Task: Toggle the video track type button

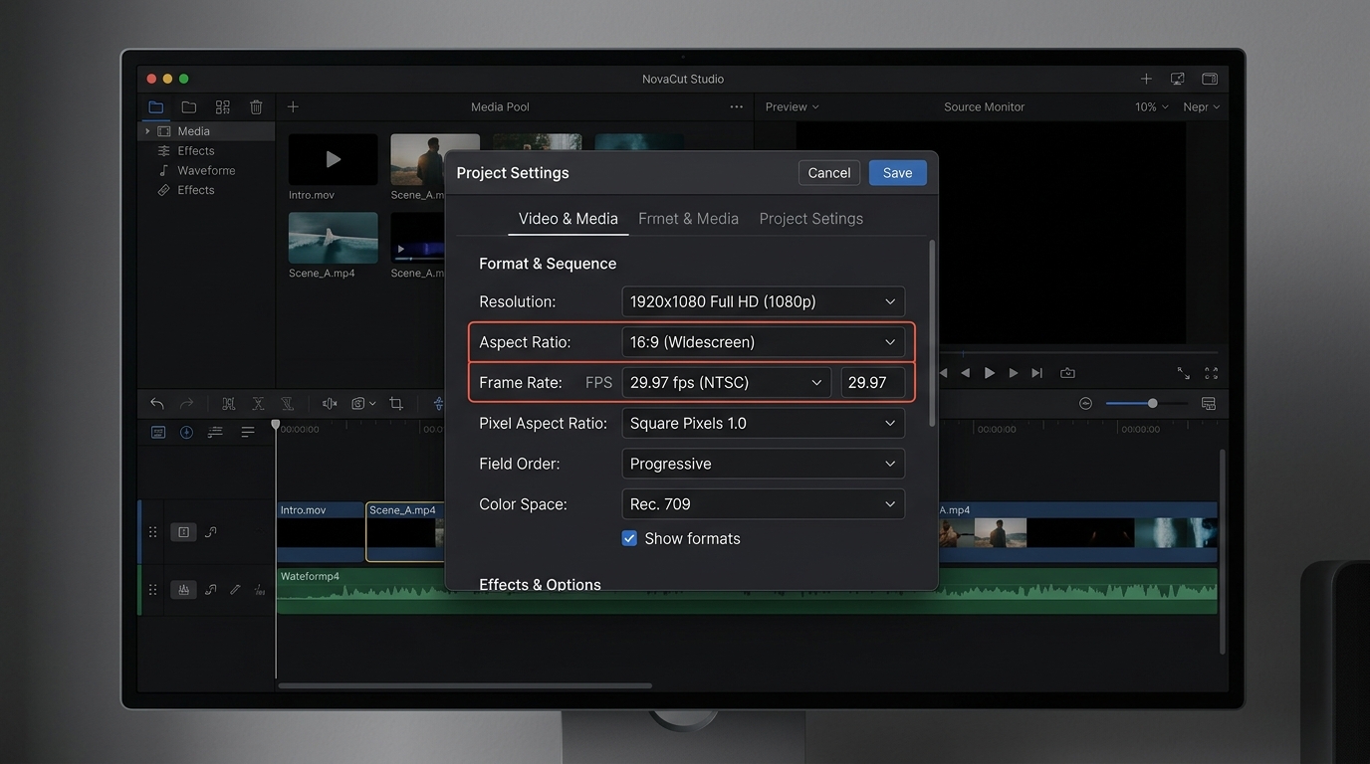Action: (183, 532)
